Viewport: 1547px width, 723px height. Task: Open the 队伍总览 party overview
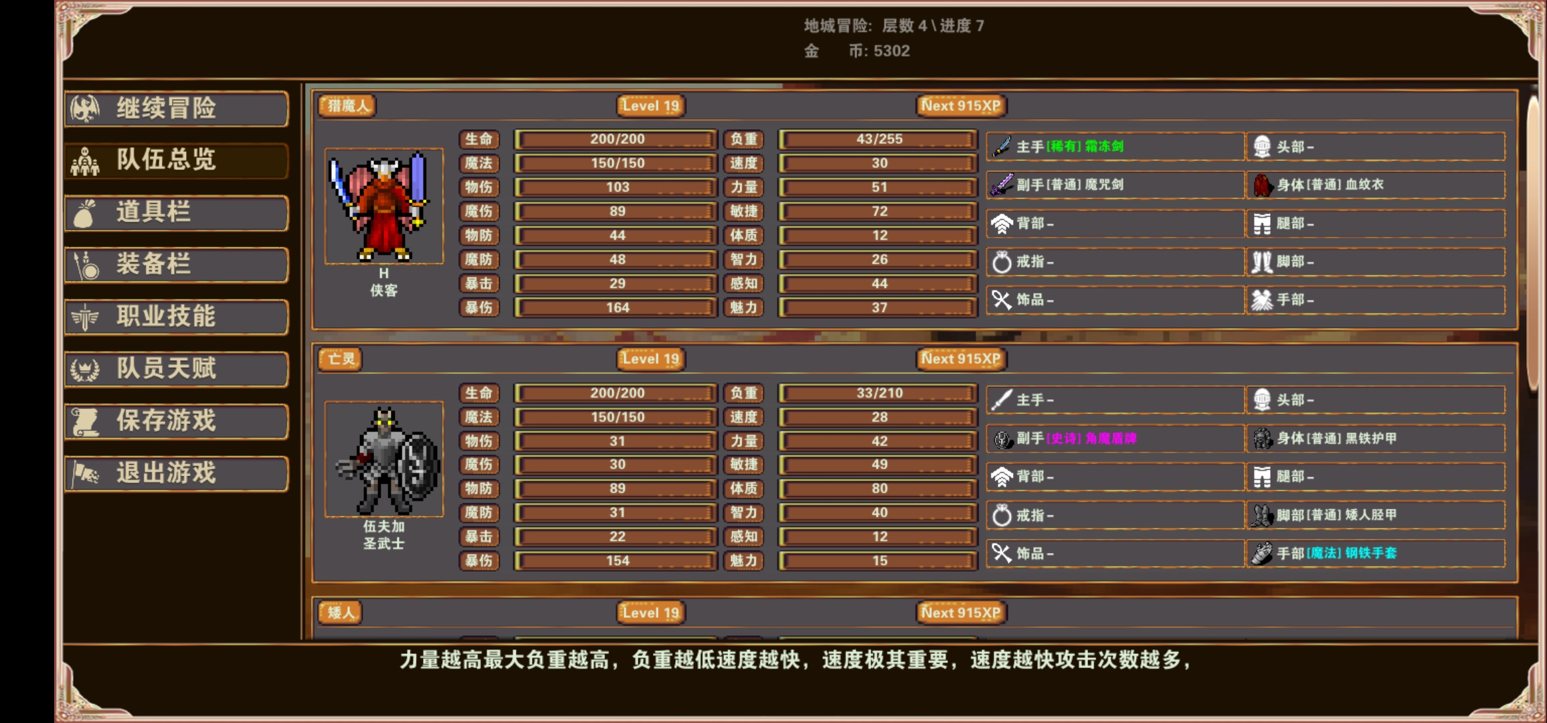(x=177, y=161)
